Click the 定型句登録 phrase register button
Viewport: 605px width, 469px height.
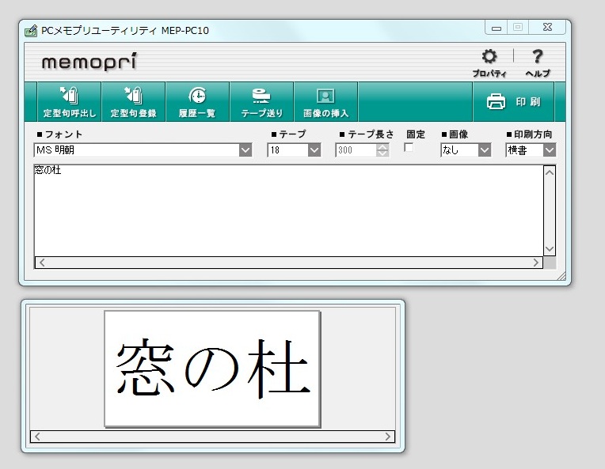134,102
